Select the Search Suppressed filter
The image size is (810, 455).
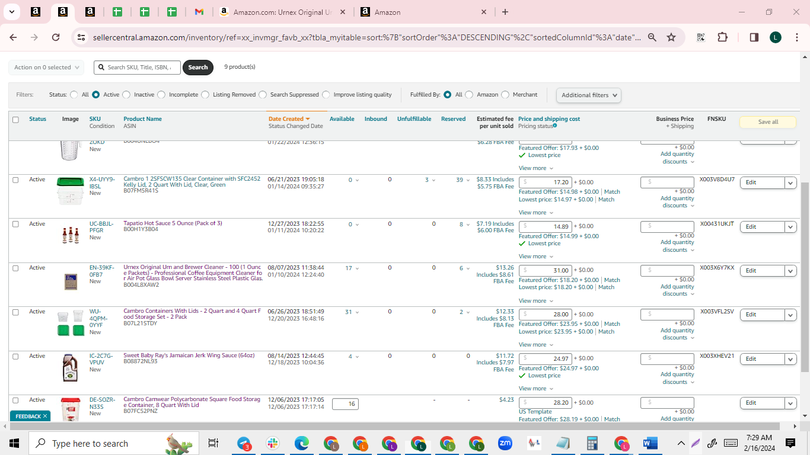point(263,95)
